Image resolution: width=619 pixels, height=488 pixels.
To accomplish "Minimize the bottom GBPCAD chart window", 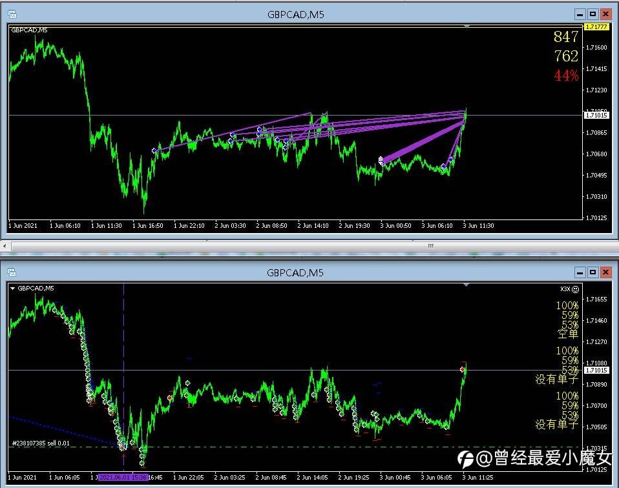I will 580,272.
